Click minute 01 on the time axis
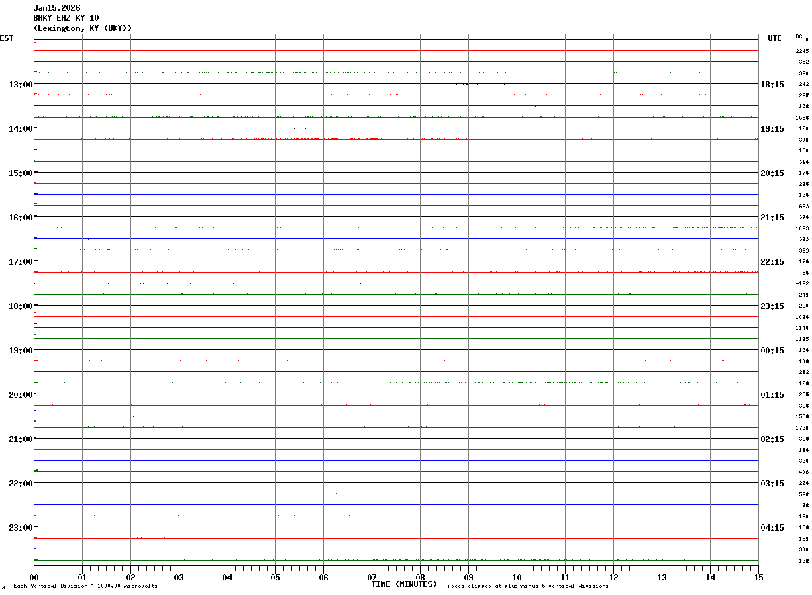 click(x=82, y=577)
